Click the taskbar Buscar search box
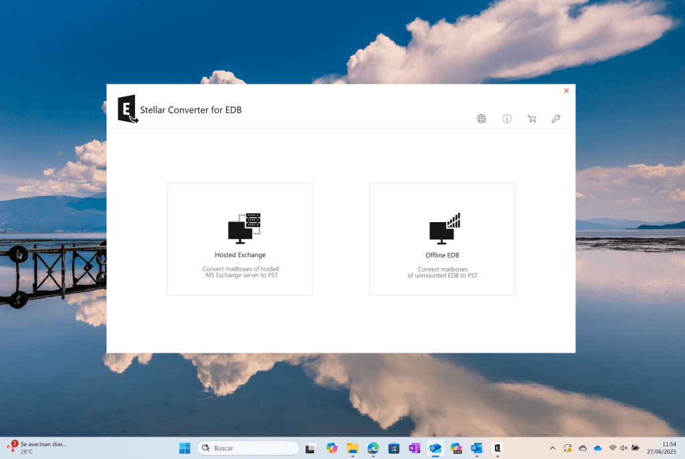The image size is (685, 459). click(x=248, y=448)
